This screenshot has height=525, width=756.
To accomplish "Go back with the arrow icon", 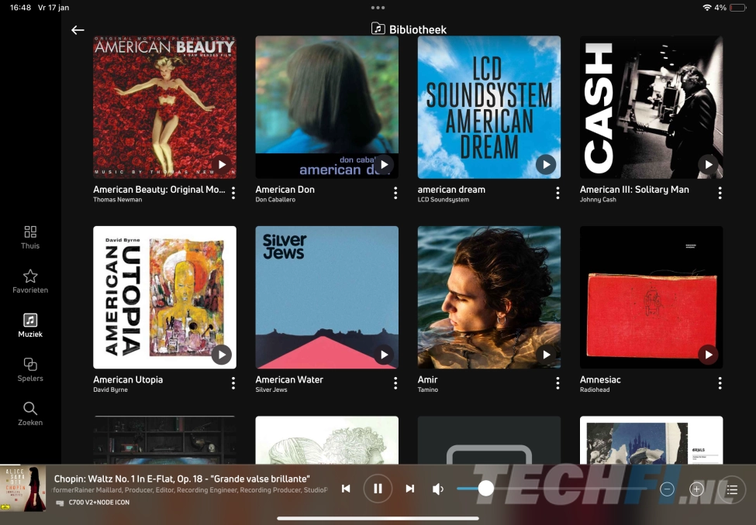I will click(78, 30).
